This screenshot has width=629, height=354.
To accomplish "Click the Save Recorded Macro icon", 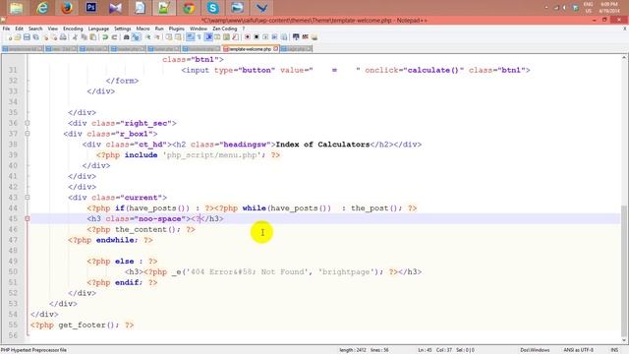I will 284,37.
